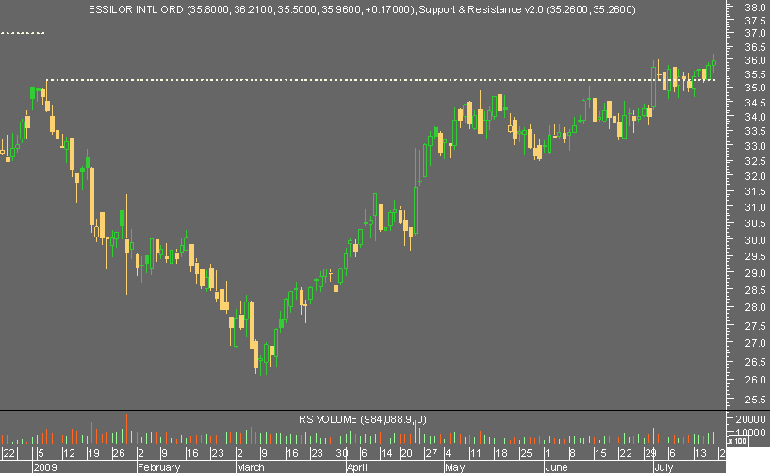Click the 33.5 price axis label
The width and height of the screenshot is (770, 473).
[x=755, y=131]
